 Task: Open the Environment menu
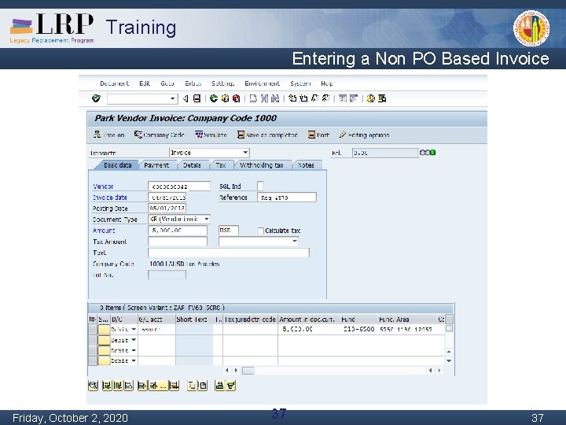[262, 83]
